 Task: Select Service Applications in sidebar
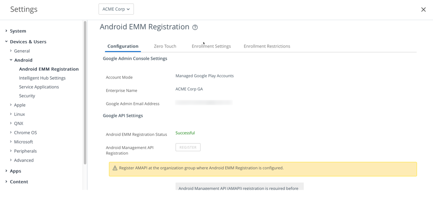click(39, 87)
